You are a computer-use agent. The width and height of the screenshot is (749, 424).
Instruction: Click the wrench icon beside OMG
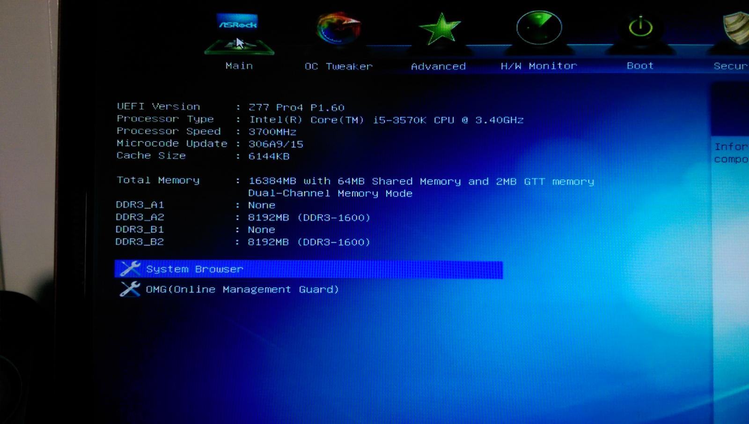pos(130,289)
